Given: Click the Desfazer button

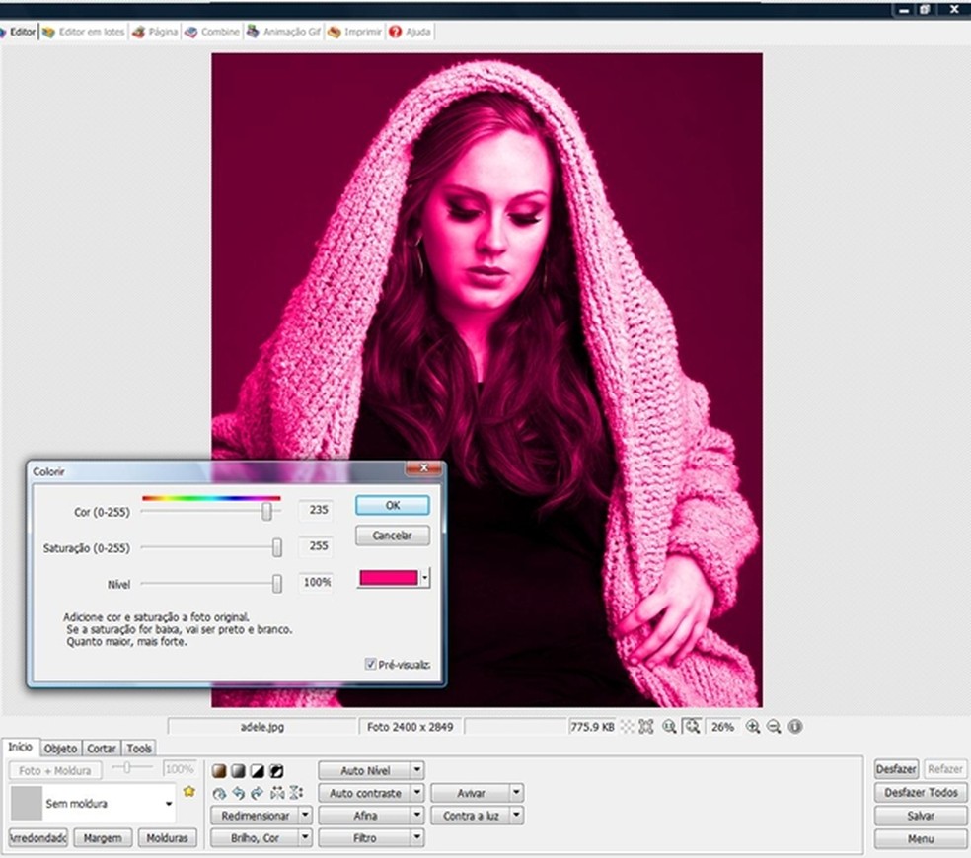Looking at the screenshot, I should [x=896, y=769].
